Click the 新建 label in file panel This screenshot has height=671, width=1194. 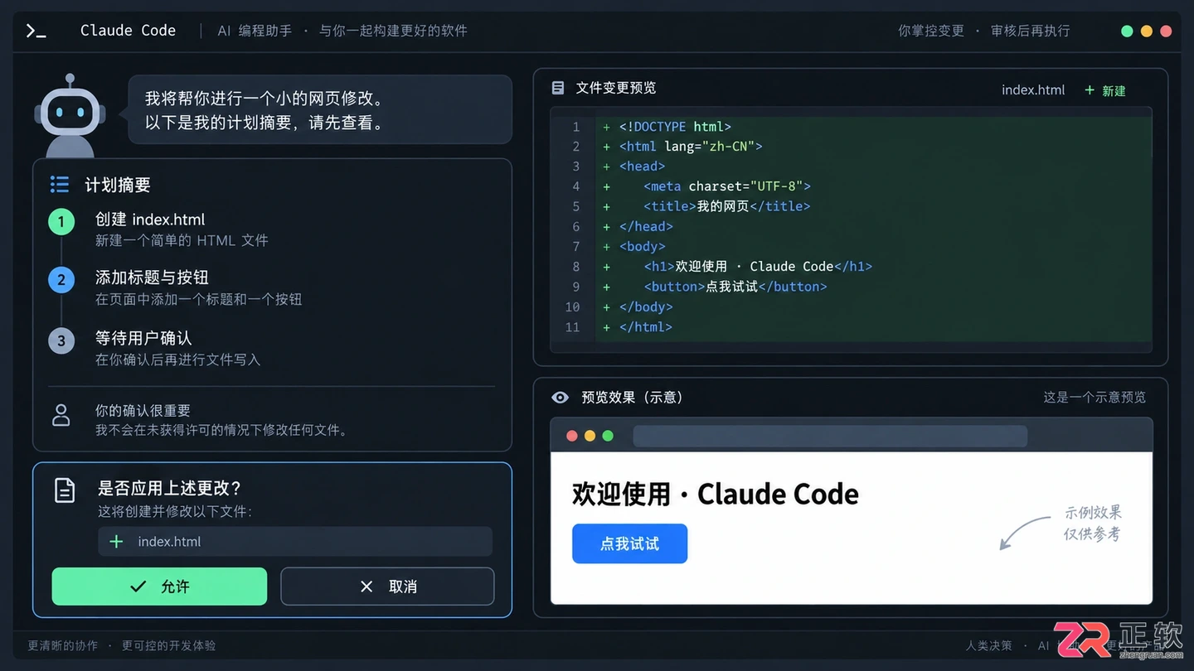[1114, 90]
